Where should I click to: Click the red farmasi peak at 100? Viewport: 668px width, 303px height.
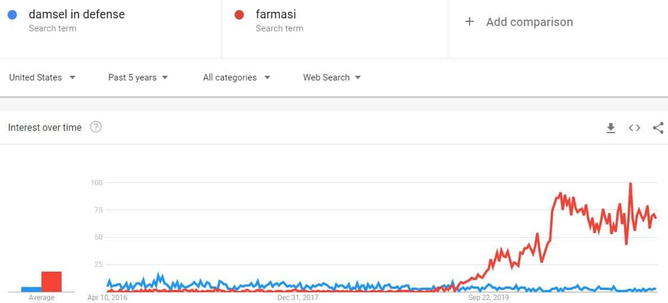[x=630, y=184]
